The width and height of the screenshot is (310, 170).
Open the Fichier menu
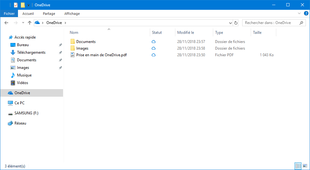coord(9,14)
